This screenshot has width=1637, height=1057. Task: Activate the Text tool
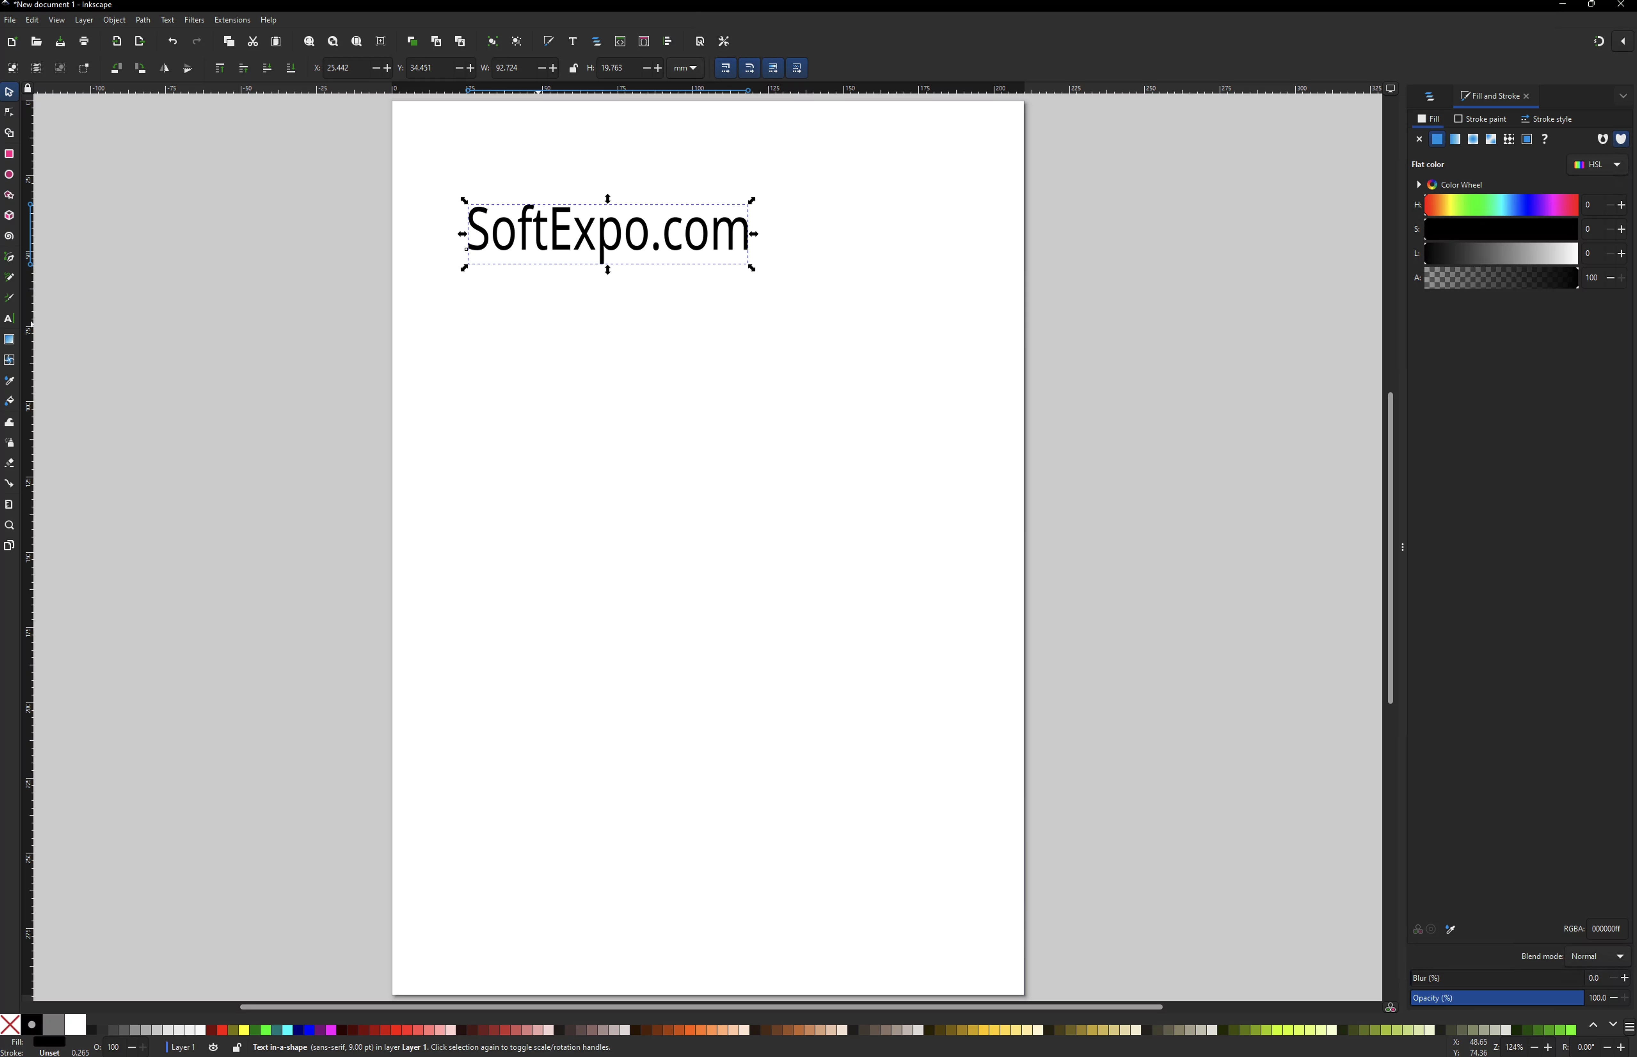[9, 318]
